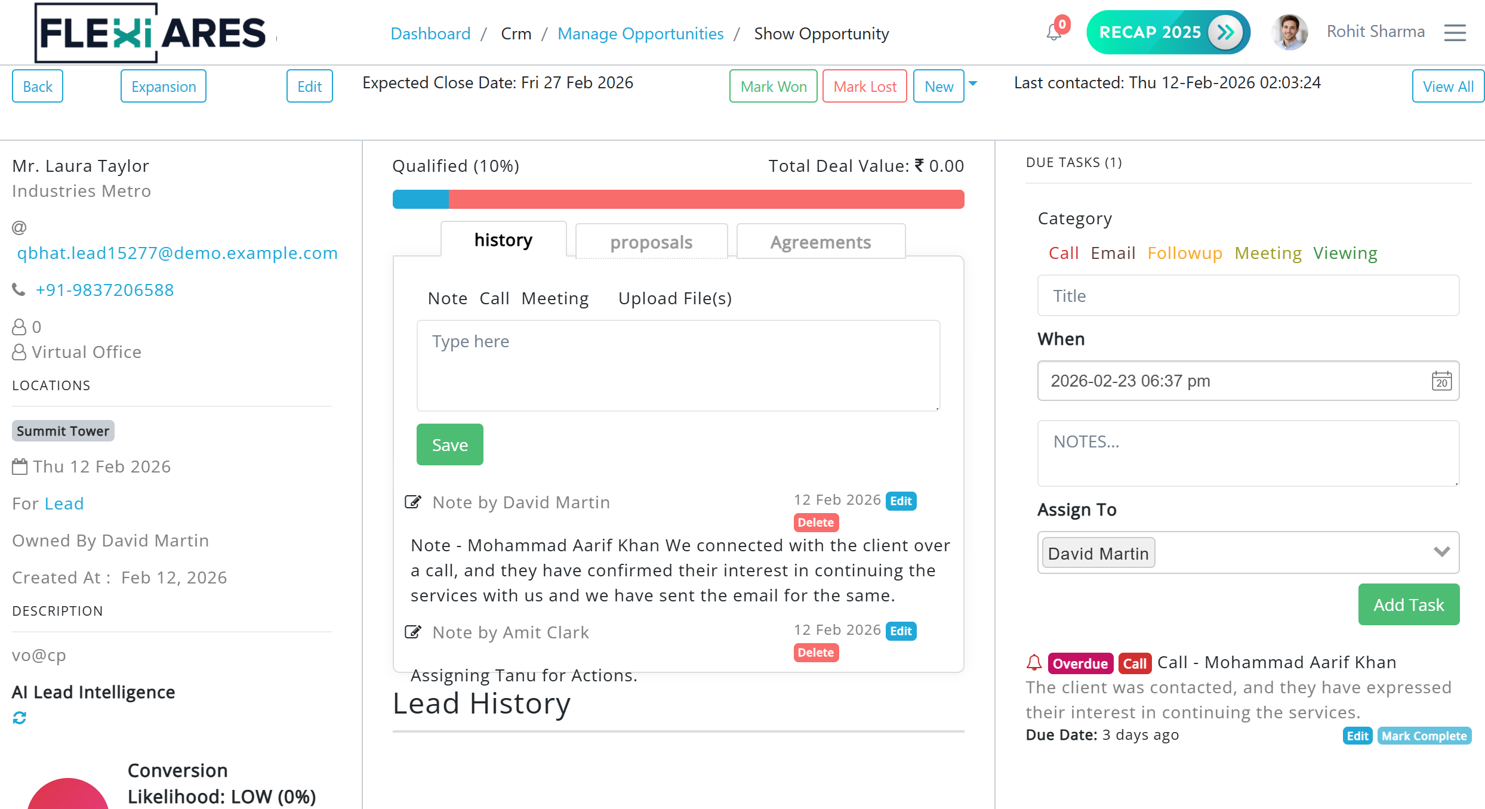Click the calendar icon by Thu 12 Feb 2026

[x=20, y=467]
